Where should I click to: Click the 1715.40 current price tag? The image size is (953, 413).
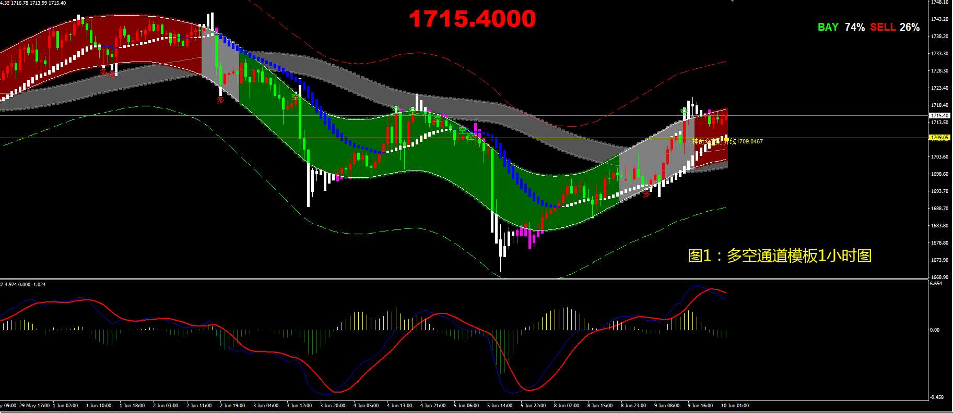[x=940, y=116]
